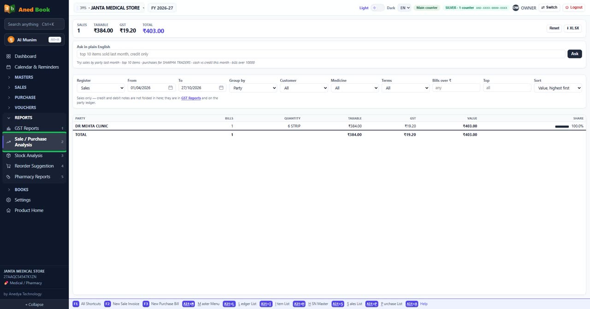Image resolution: width=590 pixels, height=309 pixels.
Task: Open the Settings gear icon
Action: (x=8, y=200)
